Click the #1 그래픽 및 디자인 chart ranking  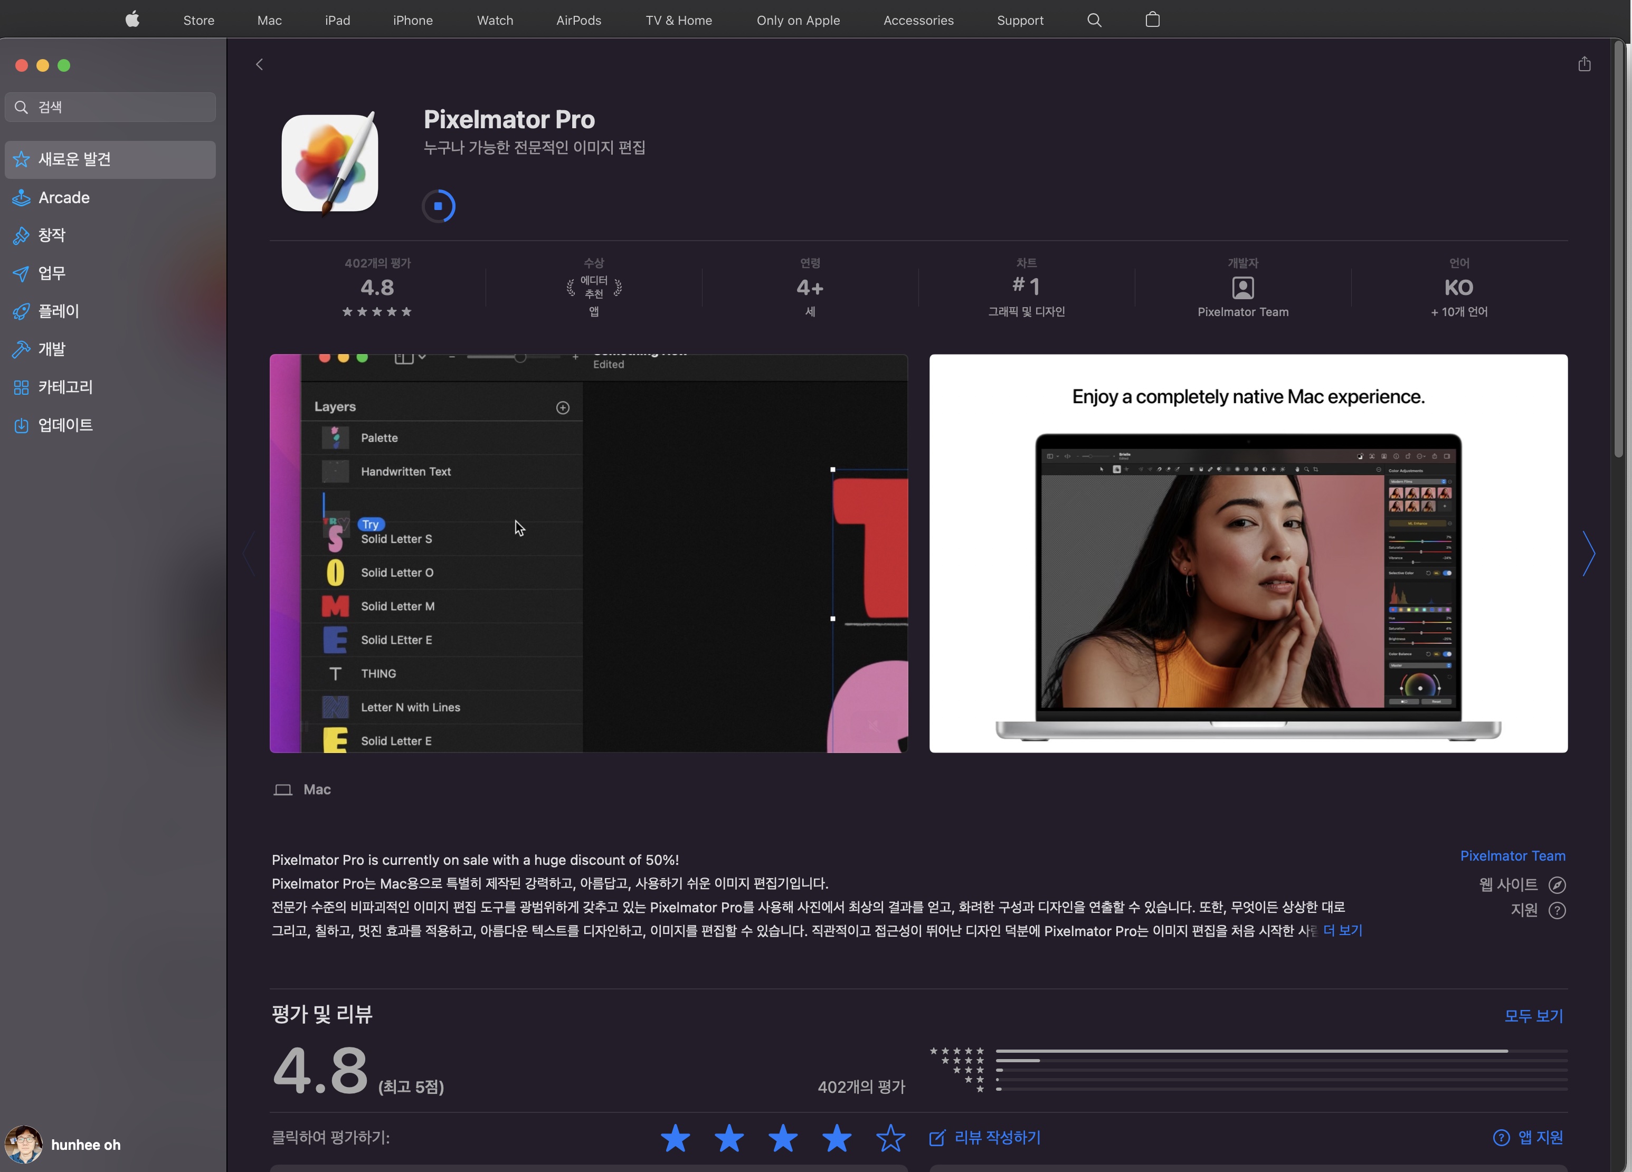[1026, 288]
